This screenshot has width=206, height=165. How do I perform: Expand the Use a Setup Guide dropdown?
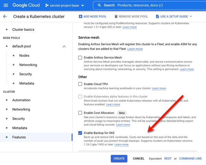191,16
